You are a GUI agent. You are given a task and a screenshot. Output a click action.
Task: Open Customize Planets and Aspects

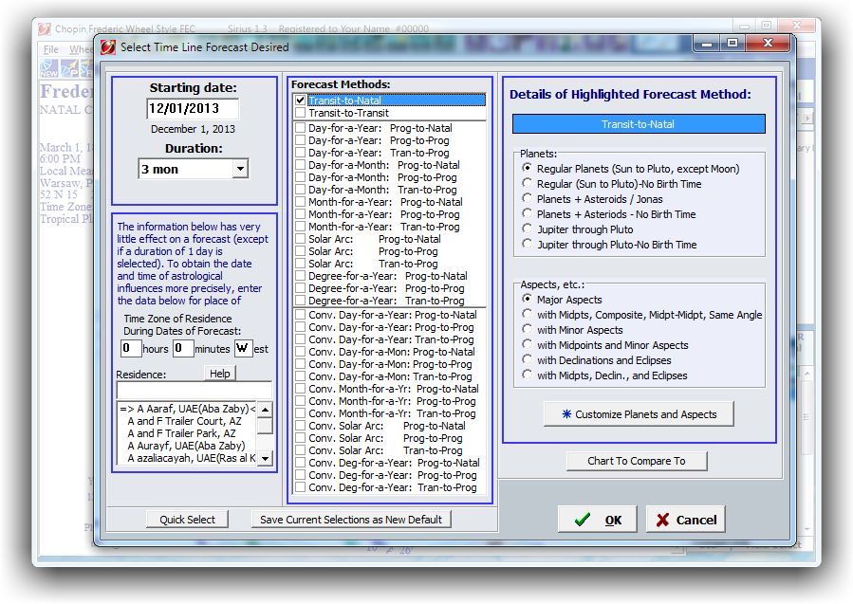639,414
